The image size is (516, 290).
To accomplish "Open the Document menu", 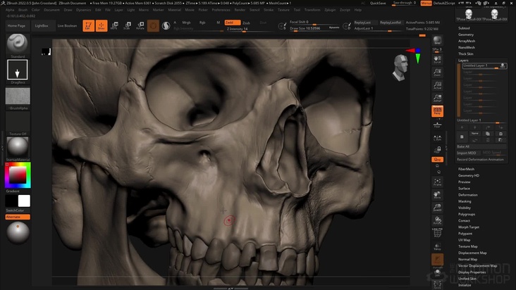I will click(51, 10).
